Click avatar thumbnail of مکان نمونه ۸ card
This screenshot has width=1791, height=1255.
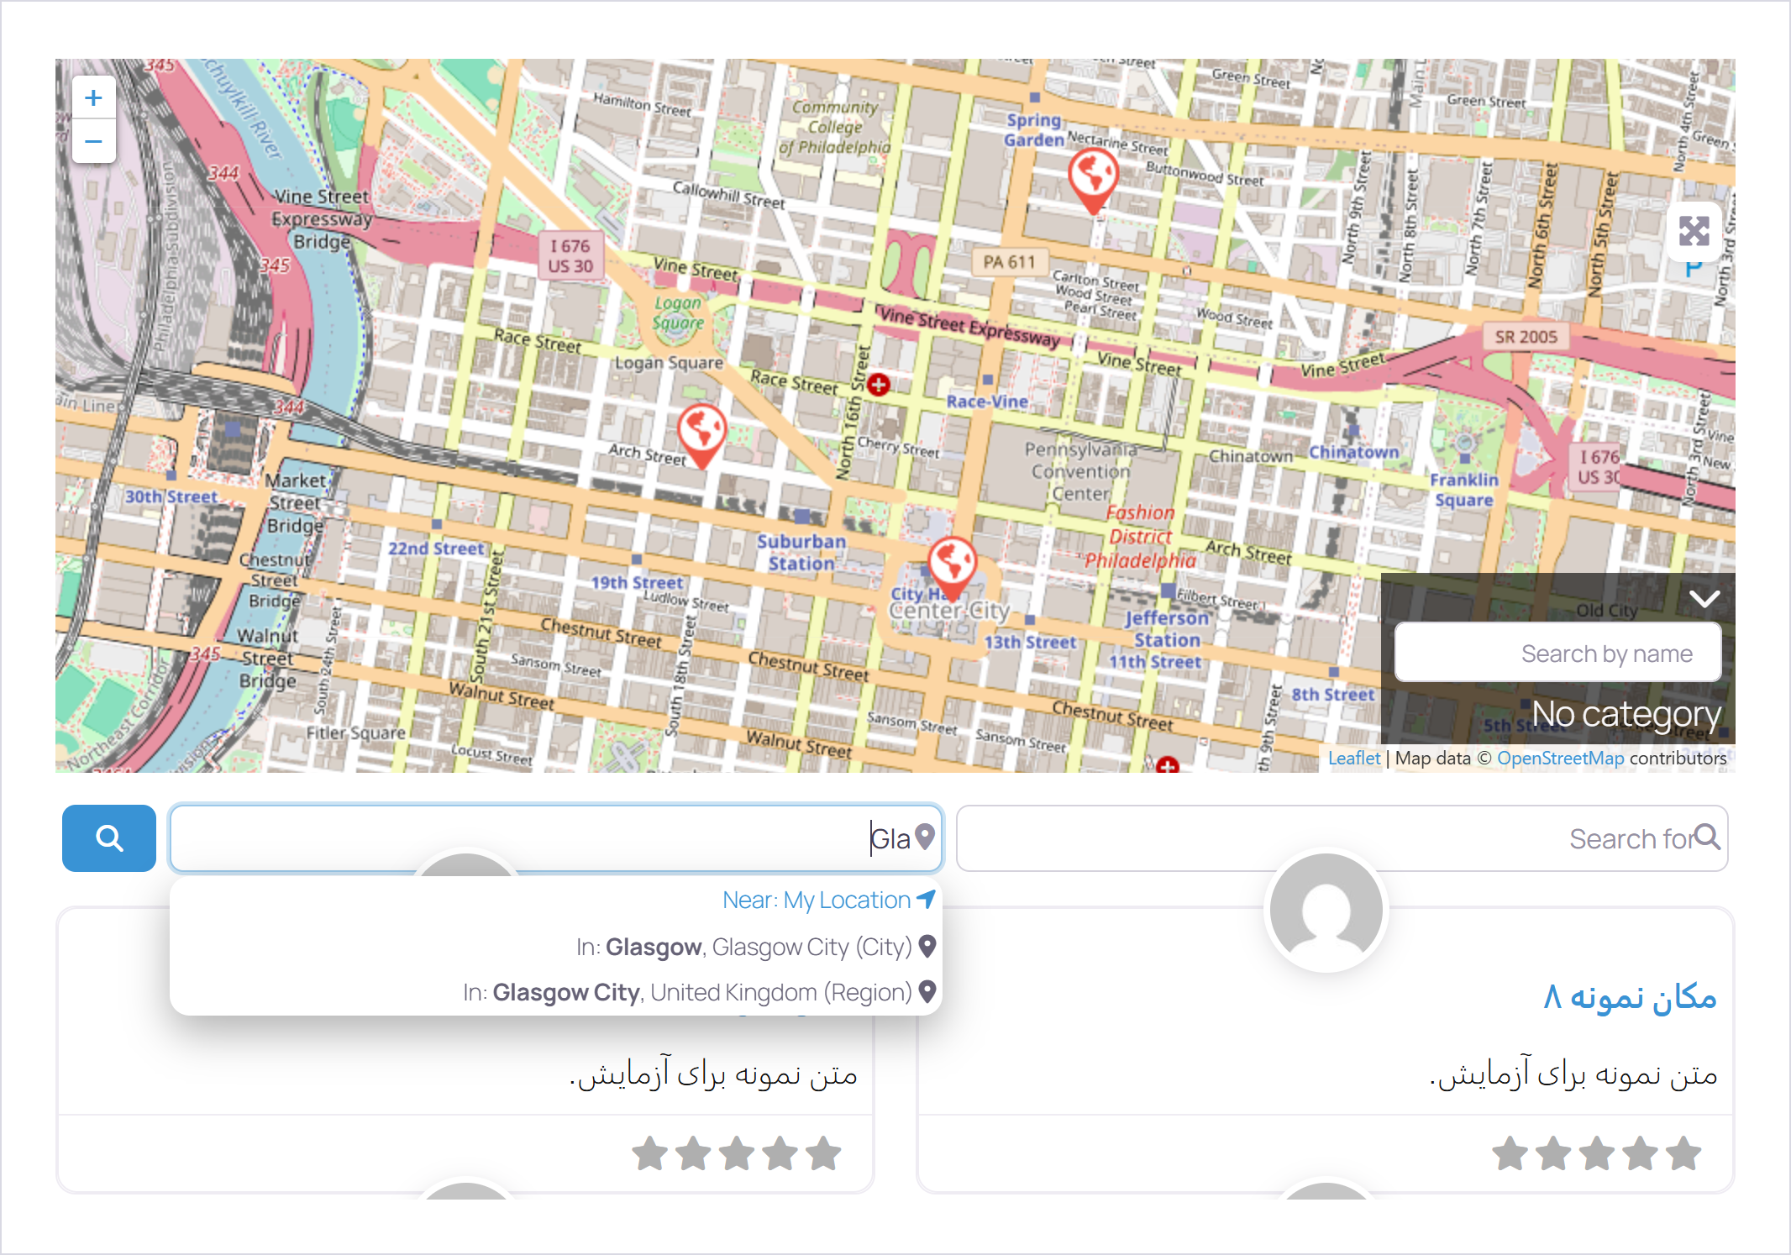1326,911
